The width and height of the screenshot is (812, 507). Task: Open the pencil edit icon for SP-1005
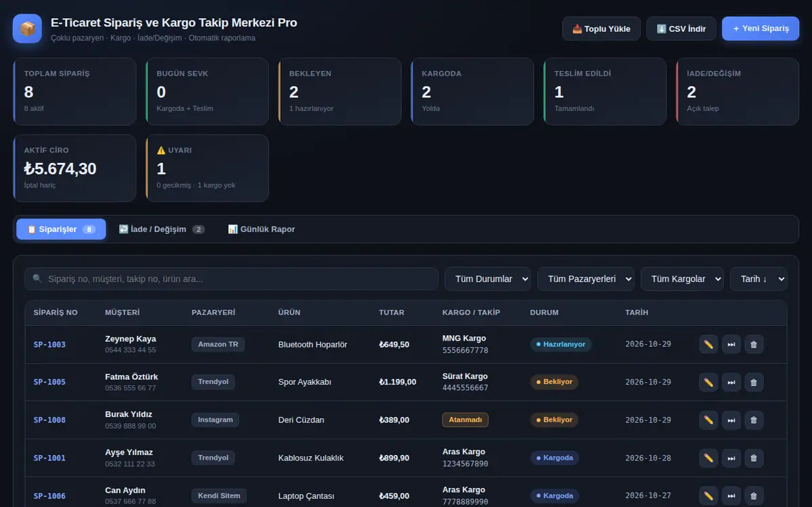pyautogui.click(x=708, y=382)
